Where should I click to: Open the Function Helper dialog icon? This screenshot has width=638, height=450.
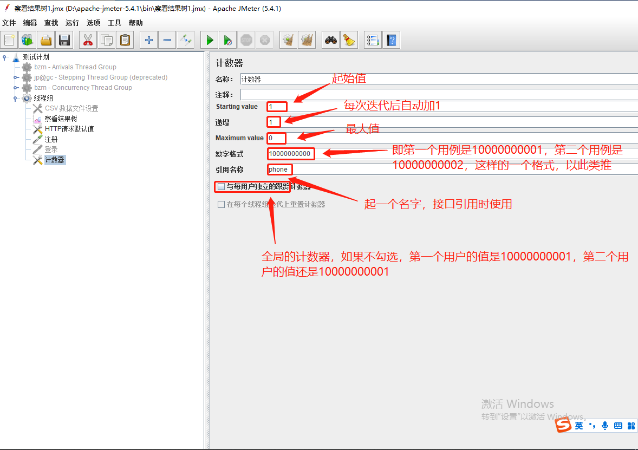[373, 40]
